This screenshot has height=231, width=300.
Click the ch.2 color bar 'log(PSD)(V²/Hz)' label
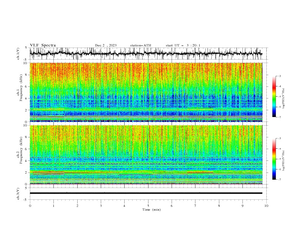click(x=283, y=161)
